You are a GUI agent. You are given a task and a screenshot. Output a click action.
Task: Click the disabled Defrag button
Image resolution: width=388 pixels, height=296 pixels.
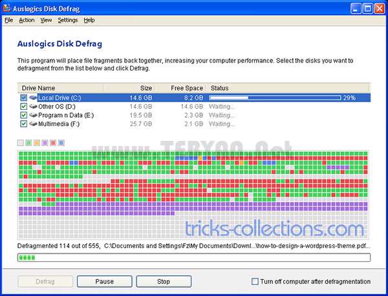coord(45,281)
